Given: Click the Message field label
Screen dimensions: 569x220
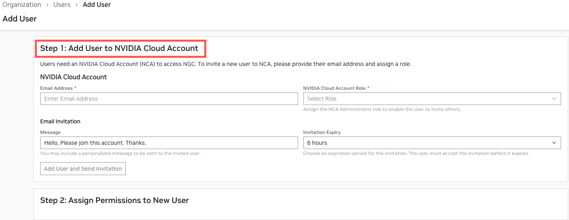Looking at the screenshot, I should pos(50,132).
